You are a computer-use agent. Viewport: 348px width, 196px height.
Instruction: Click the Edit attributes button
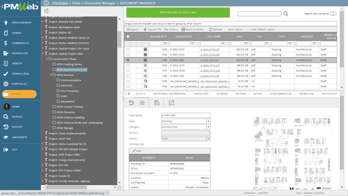pos(137,151)
